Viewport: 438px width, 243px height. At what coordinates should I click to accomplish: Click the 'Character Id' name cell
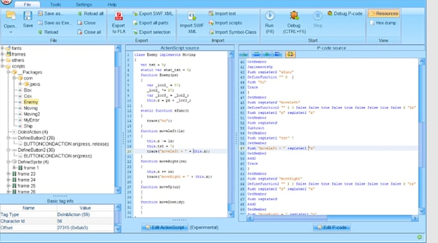click(x=28, y=221)
